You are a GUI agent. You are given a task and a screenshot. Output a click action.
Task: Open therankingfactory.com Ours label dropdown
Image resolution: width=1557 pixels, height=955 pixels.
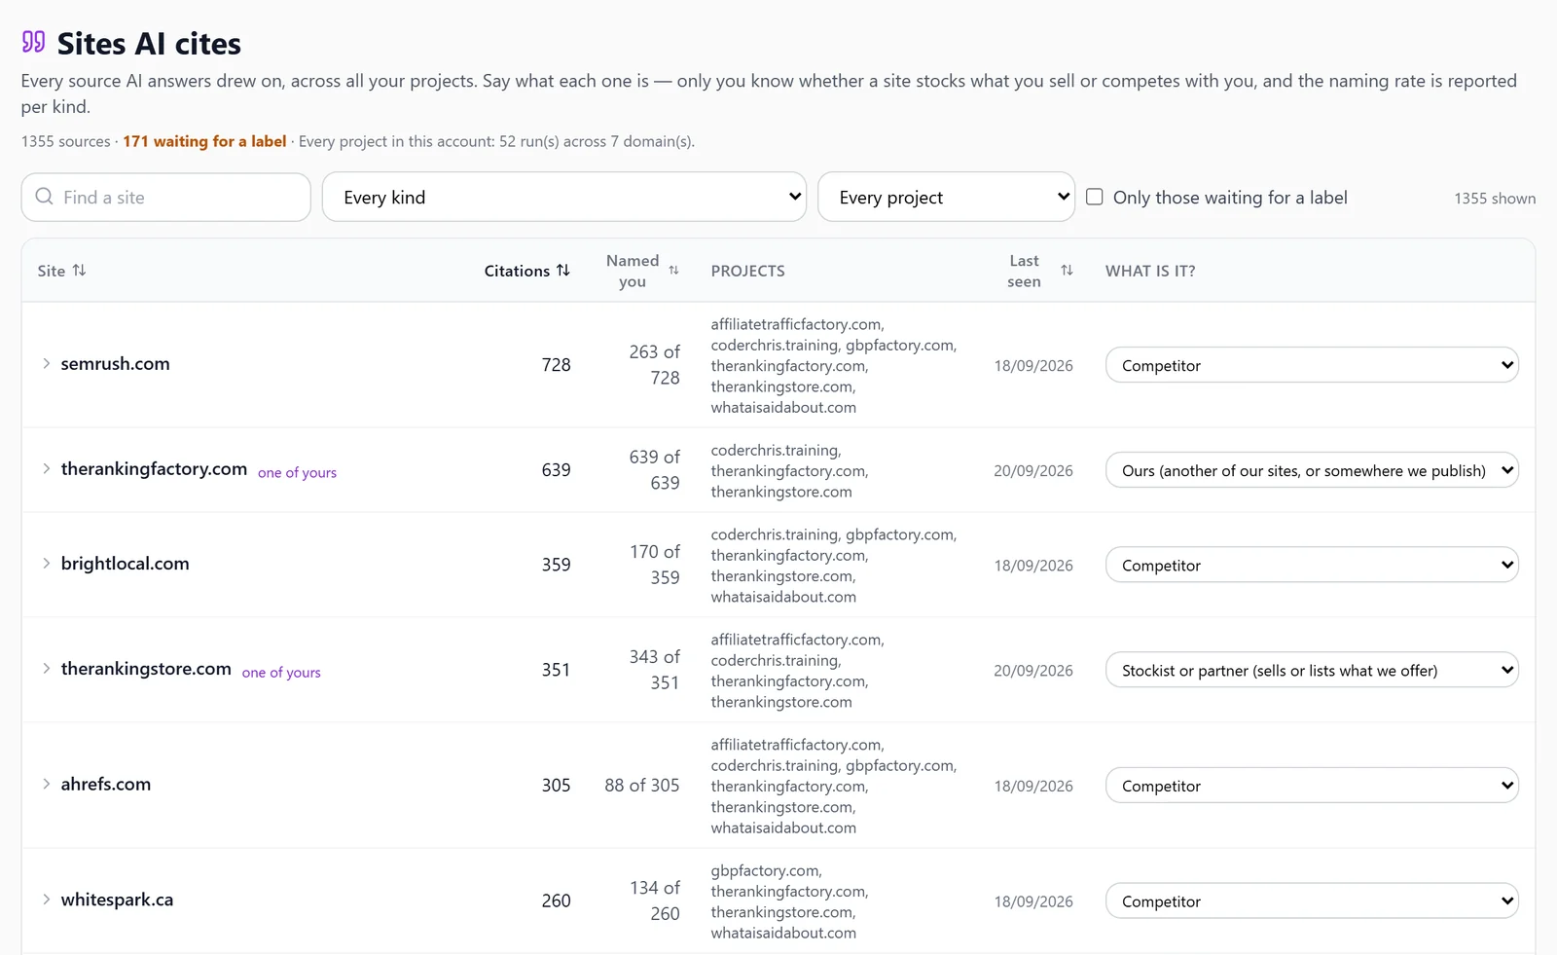coord(1312,470)
